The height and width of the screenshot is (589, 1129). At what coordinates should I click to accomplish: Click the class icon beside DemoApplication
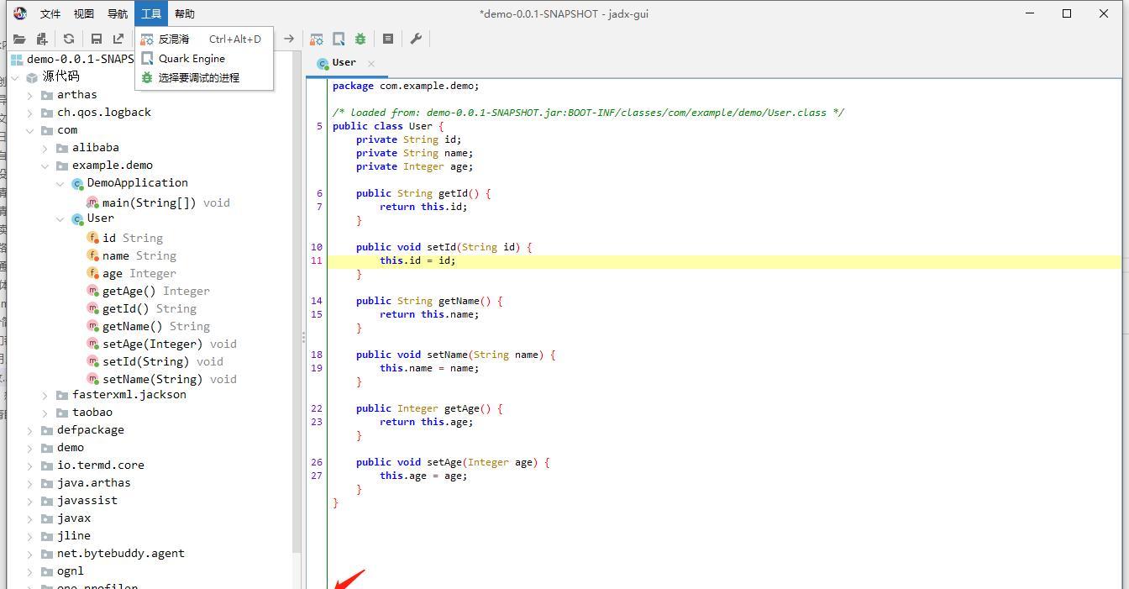(x=77, y=183)
